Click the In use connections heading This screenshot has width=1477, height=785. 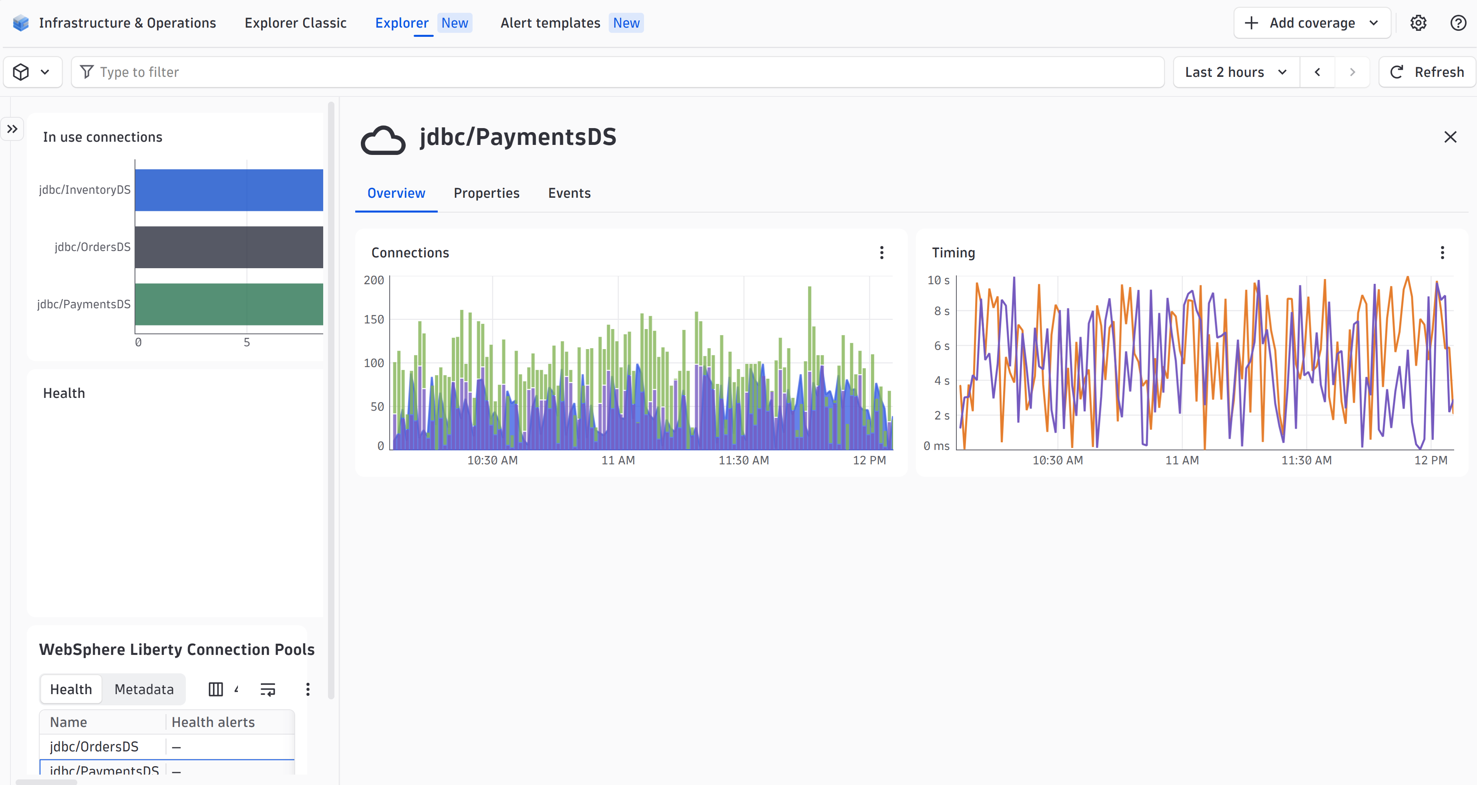103,137
